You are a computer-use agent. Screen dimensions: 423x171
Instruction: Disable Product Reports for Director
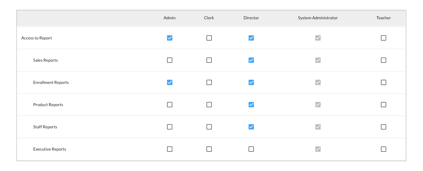tap(251, 105)
